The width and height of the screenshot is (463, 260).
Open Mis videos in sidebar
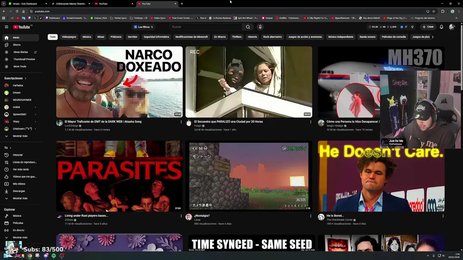pos(20,184)
